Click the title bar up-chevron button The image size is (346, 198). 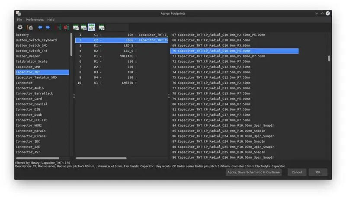coord(322,13)
